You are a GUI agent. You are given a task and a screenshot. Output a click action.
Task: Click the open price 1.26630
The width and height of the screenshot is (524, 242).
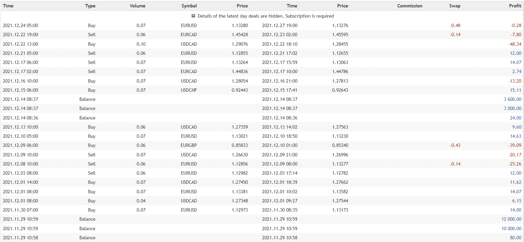(240, 155)
